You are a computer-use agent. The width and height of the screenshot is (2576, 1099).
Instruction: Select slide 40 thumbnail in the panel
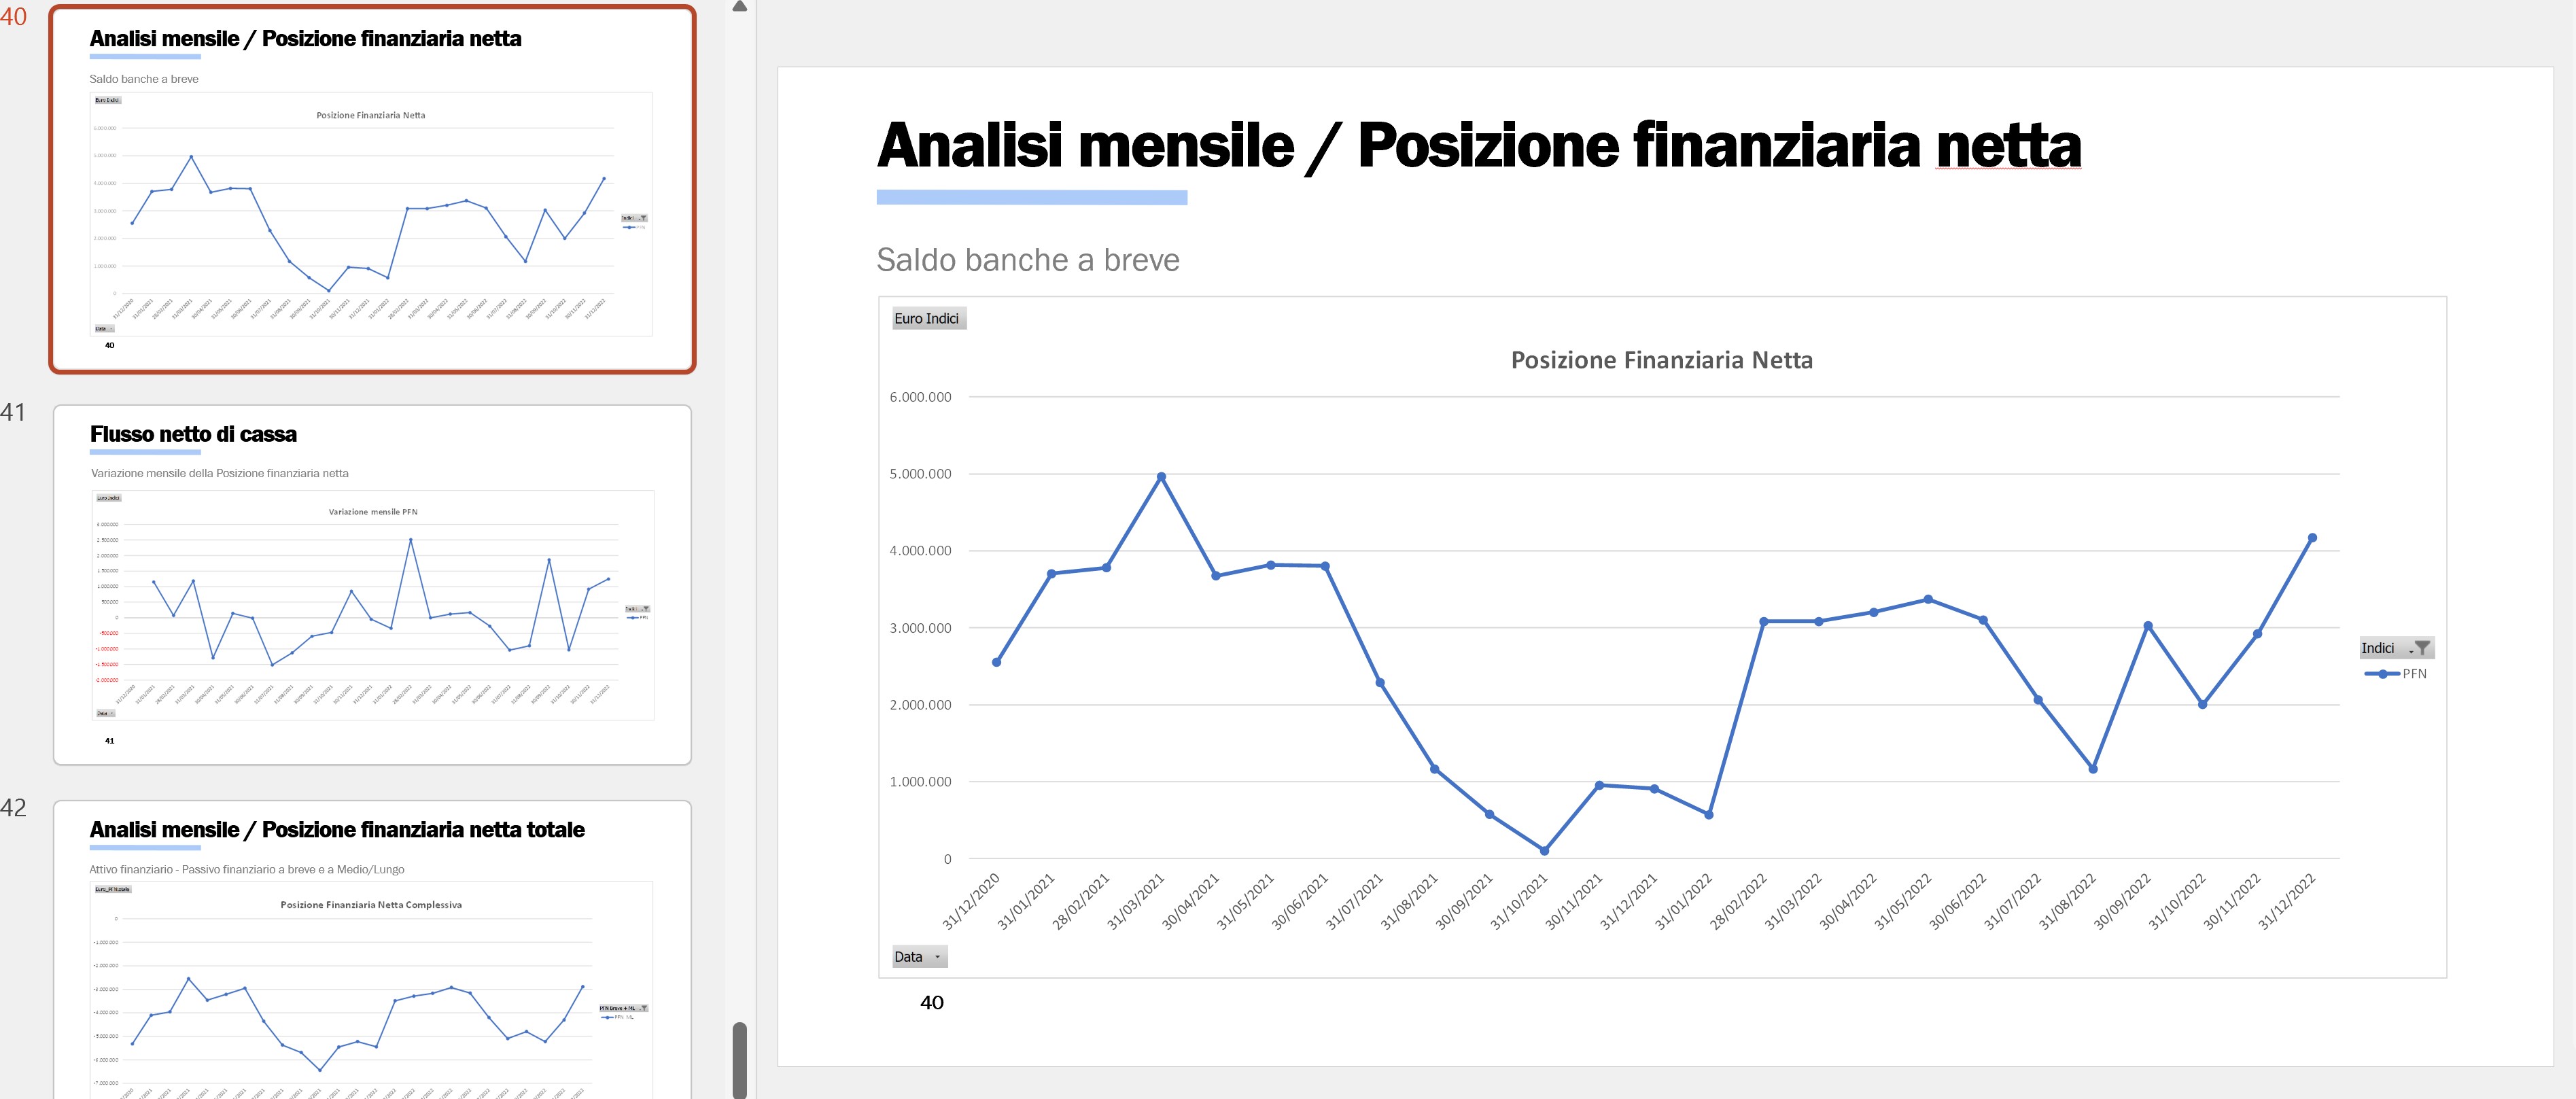tap(372, 190)
